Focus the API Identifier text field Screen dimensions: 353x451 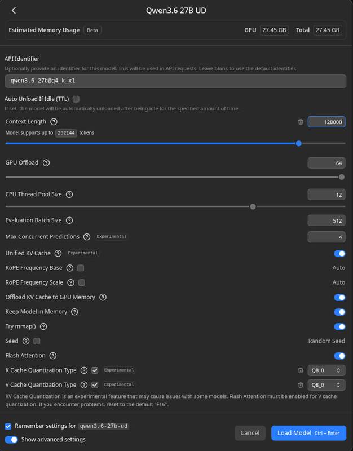(x=175, y=81)
